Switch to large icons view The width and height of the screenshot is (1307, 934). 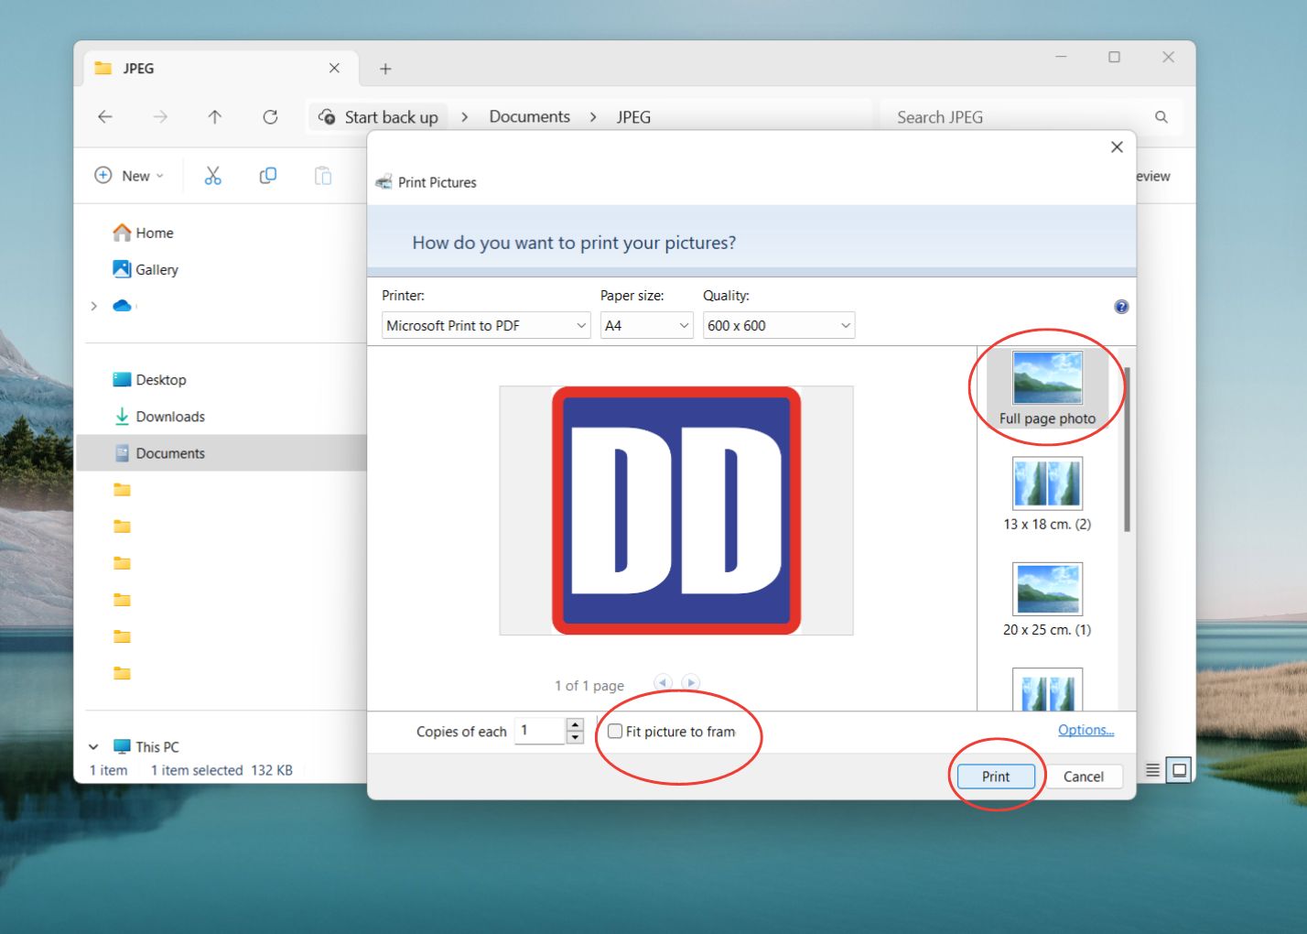pos(1179,770)
